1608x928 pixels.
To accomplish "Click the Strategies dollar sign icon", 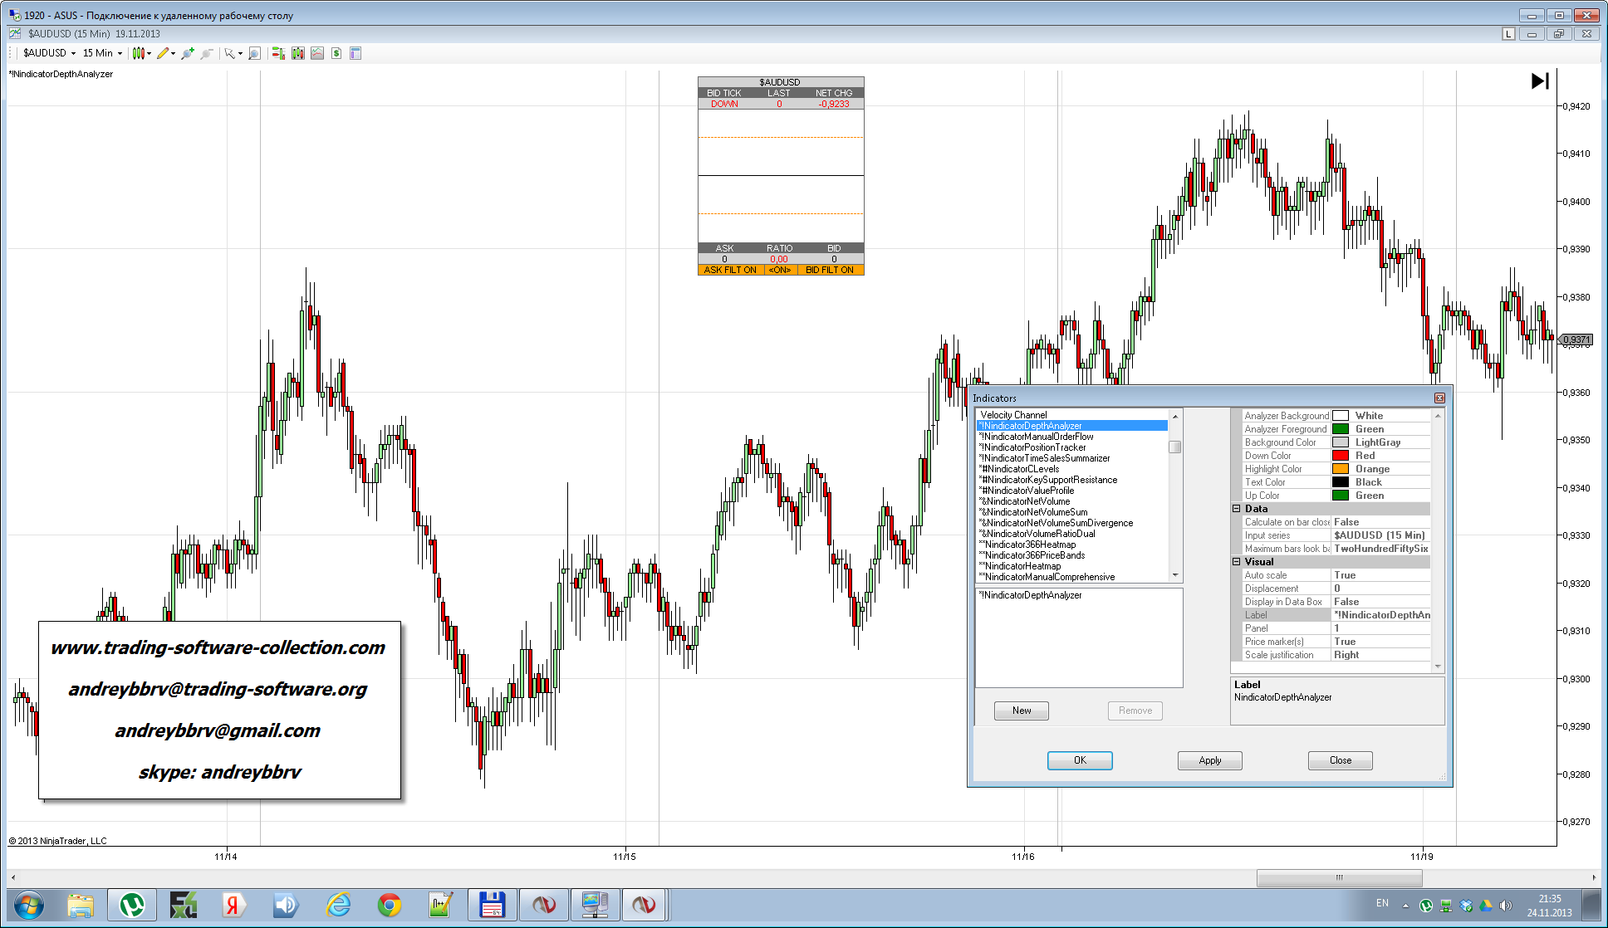I will tap(336, 53).
